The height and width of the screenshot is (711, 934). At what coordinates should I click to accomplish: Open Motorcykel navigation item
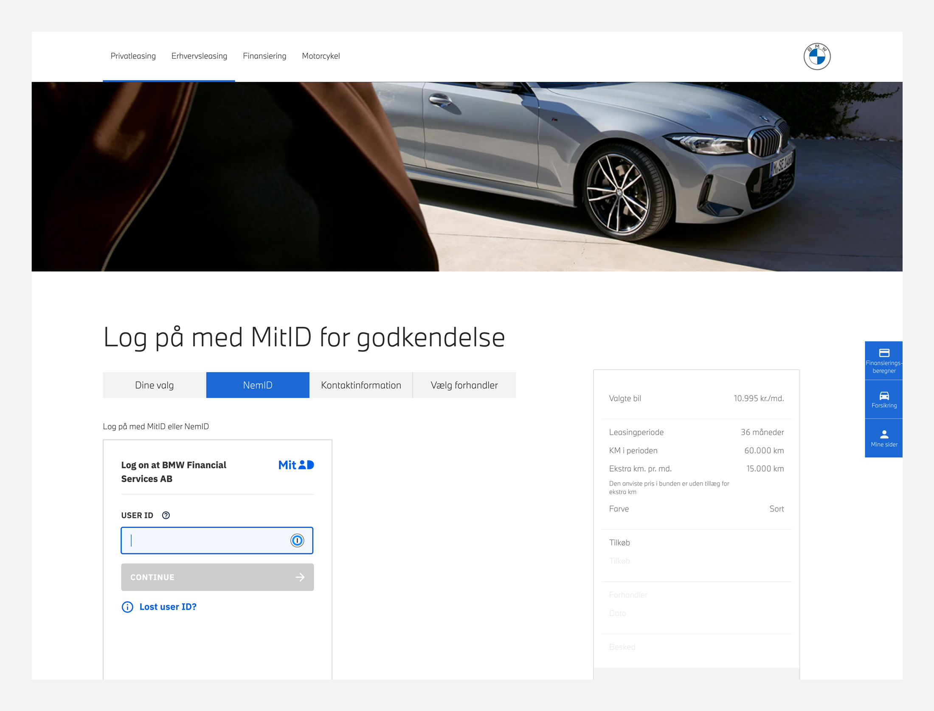tap(321, 56)
